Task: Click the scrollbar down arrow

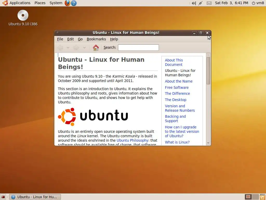Action: tap(208, 143)
